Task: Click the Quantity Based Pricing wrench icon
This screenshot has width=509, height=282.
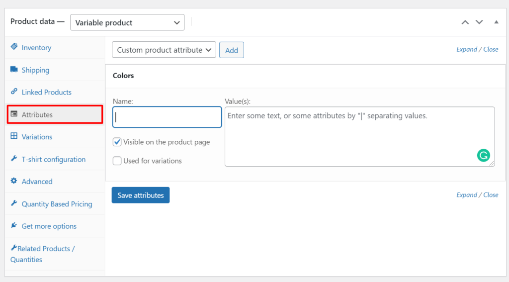Action: tap(14, 204)
